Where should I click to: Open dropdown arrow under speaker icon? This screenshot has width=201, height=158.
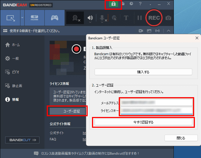[x=90, y=22]
